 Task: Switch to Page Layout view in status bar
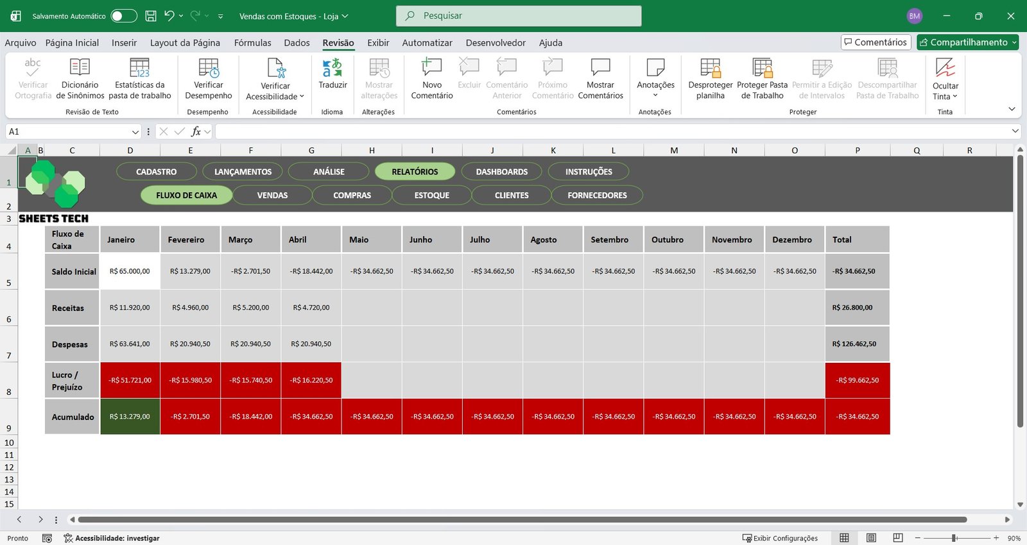click(x=871, y=538)
